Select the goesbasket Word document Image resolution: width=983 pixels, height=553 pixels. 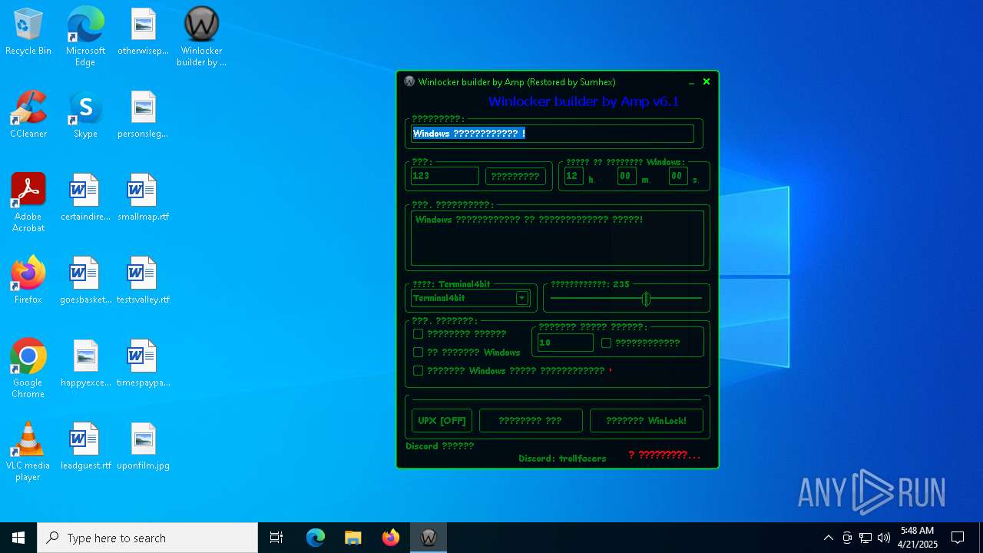pos(85,281)
